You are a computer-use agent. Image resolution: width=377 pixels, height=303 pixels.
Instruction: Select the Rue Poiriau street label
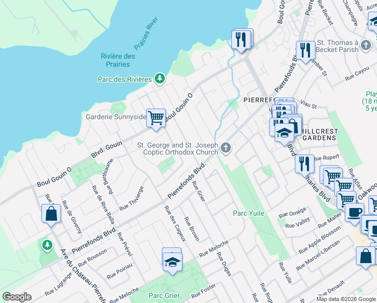(119, 271)
